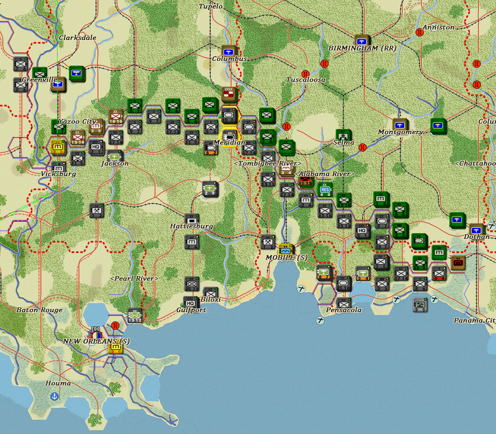
Task: Select the orange-striped 6 2 unit near Meridian
Action: [x=211, y=148]
